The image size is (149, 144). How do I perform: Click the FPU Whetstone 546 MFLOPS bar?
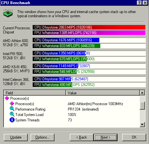click(55, 72)
